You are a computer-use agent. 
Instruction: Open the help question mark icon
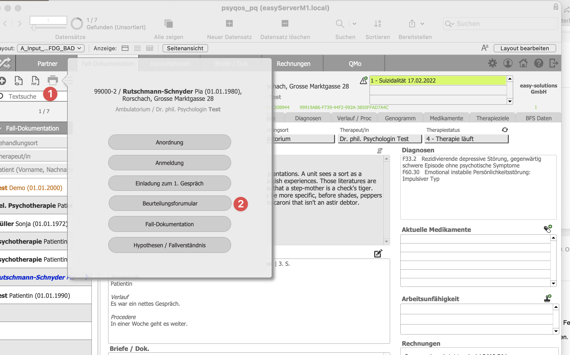pyautogui.click(x=538, y=63)
